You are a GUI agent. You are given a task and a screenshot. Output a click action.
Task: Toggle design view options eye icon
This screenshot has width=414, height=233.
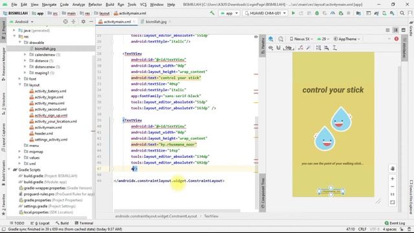270,48
